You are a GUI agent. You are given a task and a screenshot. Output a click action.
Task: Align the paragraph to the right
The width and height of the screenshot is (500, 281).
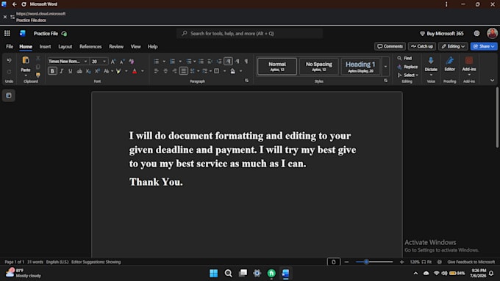(174, 71)
